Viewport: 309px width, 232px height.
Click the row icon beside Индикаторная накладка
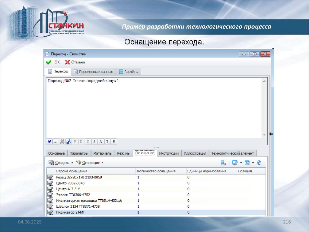pos(50,201)
